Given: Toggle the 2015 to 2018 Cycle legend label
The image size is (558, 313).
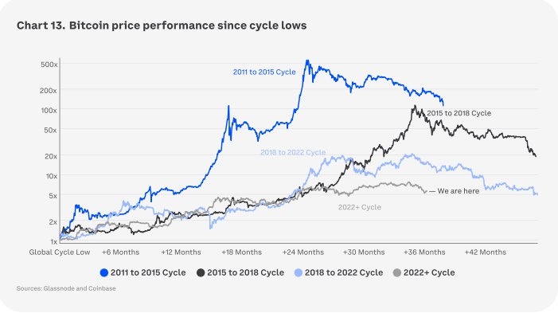Looking at the screenshot, I should (245, 272).
